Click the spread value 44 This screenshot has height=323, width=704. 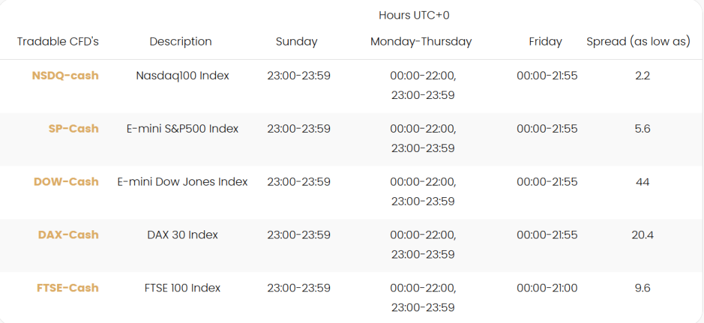(x=642, y=181)
